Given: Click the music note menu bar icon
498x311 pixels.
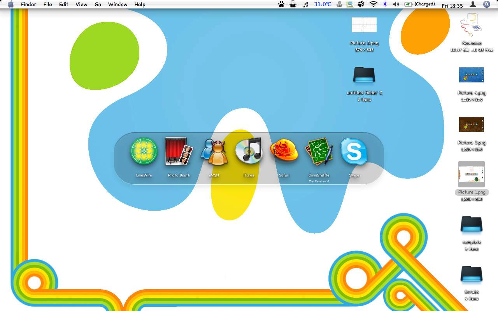Looking at the screenshot, I should coord(306,4).
